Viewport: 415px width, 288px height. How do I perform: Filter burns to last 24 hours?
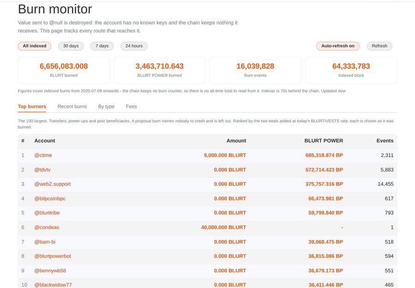[x=134, y=46]
